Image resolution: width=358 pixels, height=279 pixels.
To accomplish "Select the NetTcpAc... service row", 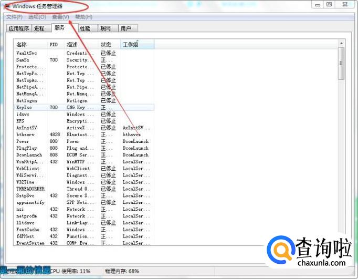I will click(84, 80).
